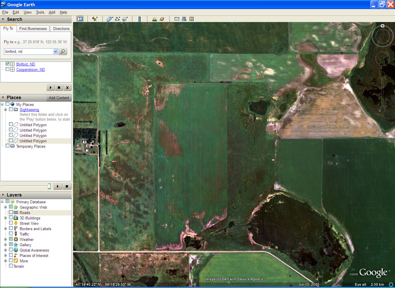Expand the Sightseeing folder
The image size is (395, 288).
point(5,110)
